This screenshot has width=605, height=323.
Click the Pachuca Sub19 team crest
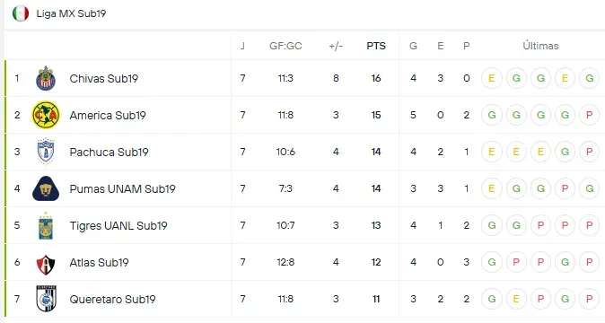pyautogui.click(x=46, y=152)
